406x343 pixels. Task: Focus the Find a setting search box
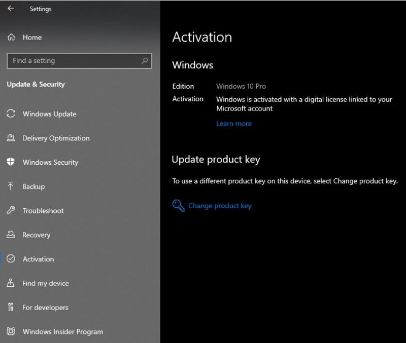79,61
